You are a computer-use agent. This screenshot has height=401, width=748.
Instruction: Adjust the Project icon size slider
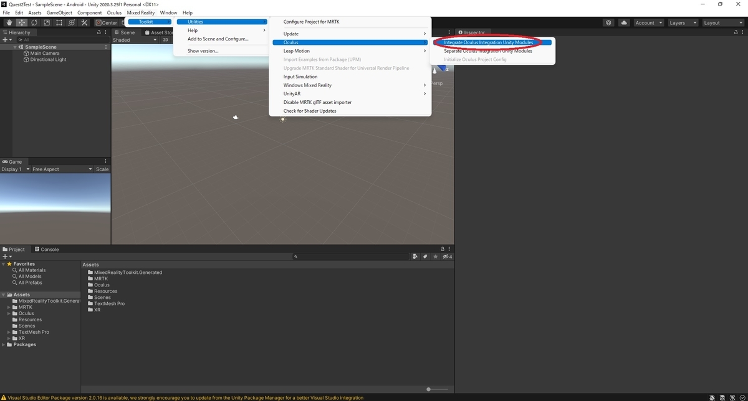click(x=428, y=389)
